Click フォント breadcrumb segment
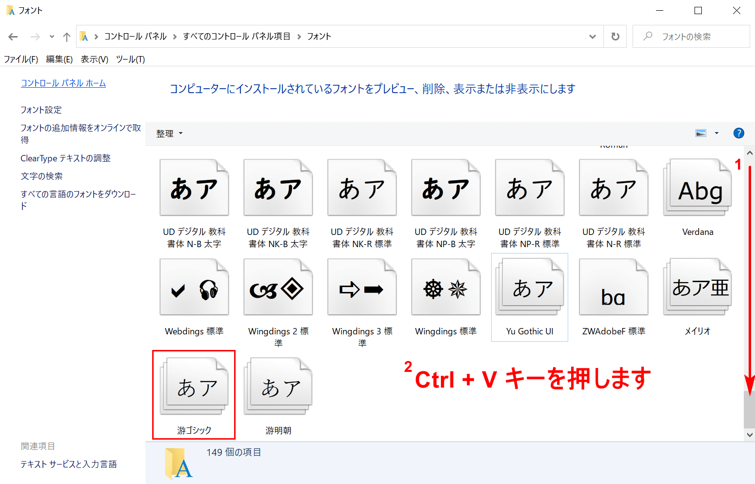 point(319,37)
